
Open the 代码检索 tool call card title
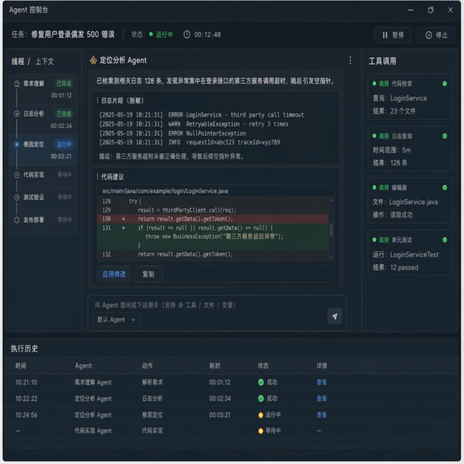[x=402, y=84]
